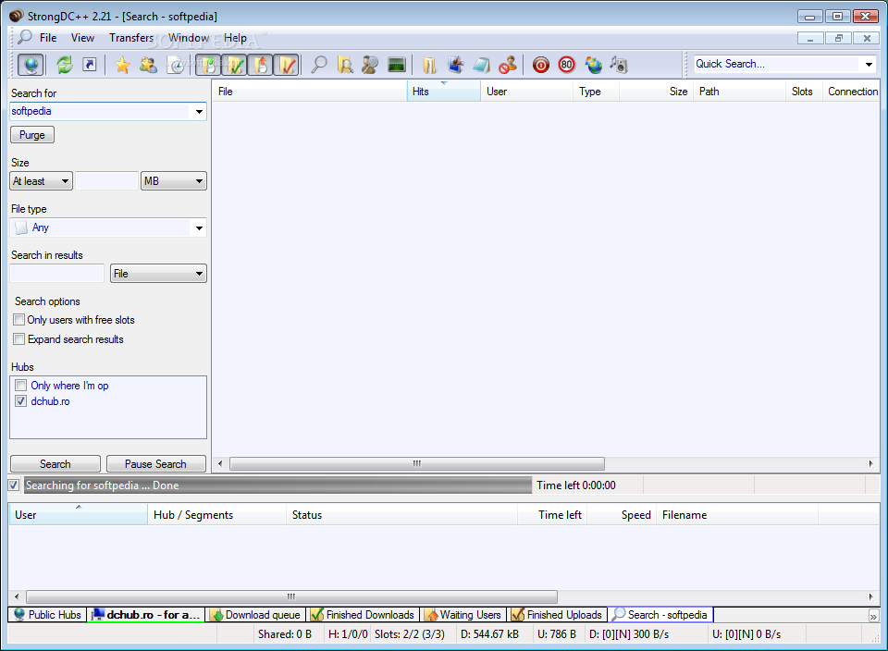
Task: Click the magnifier icon left of File menu
Action: 24,37
